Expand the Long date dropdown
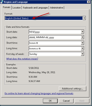The width and height of the screenshot is (92, 106). (x=82, y=37)
